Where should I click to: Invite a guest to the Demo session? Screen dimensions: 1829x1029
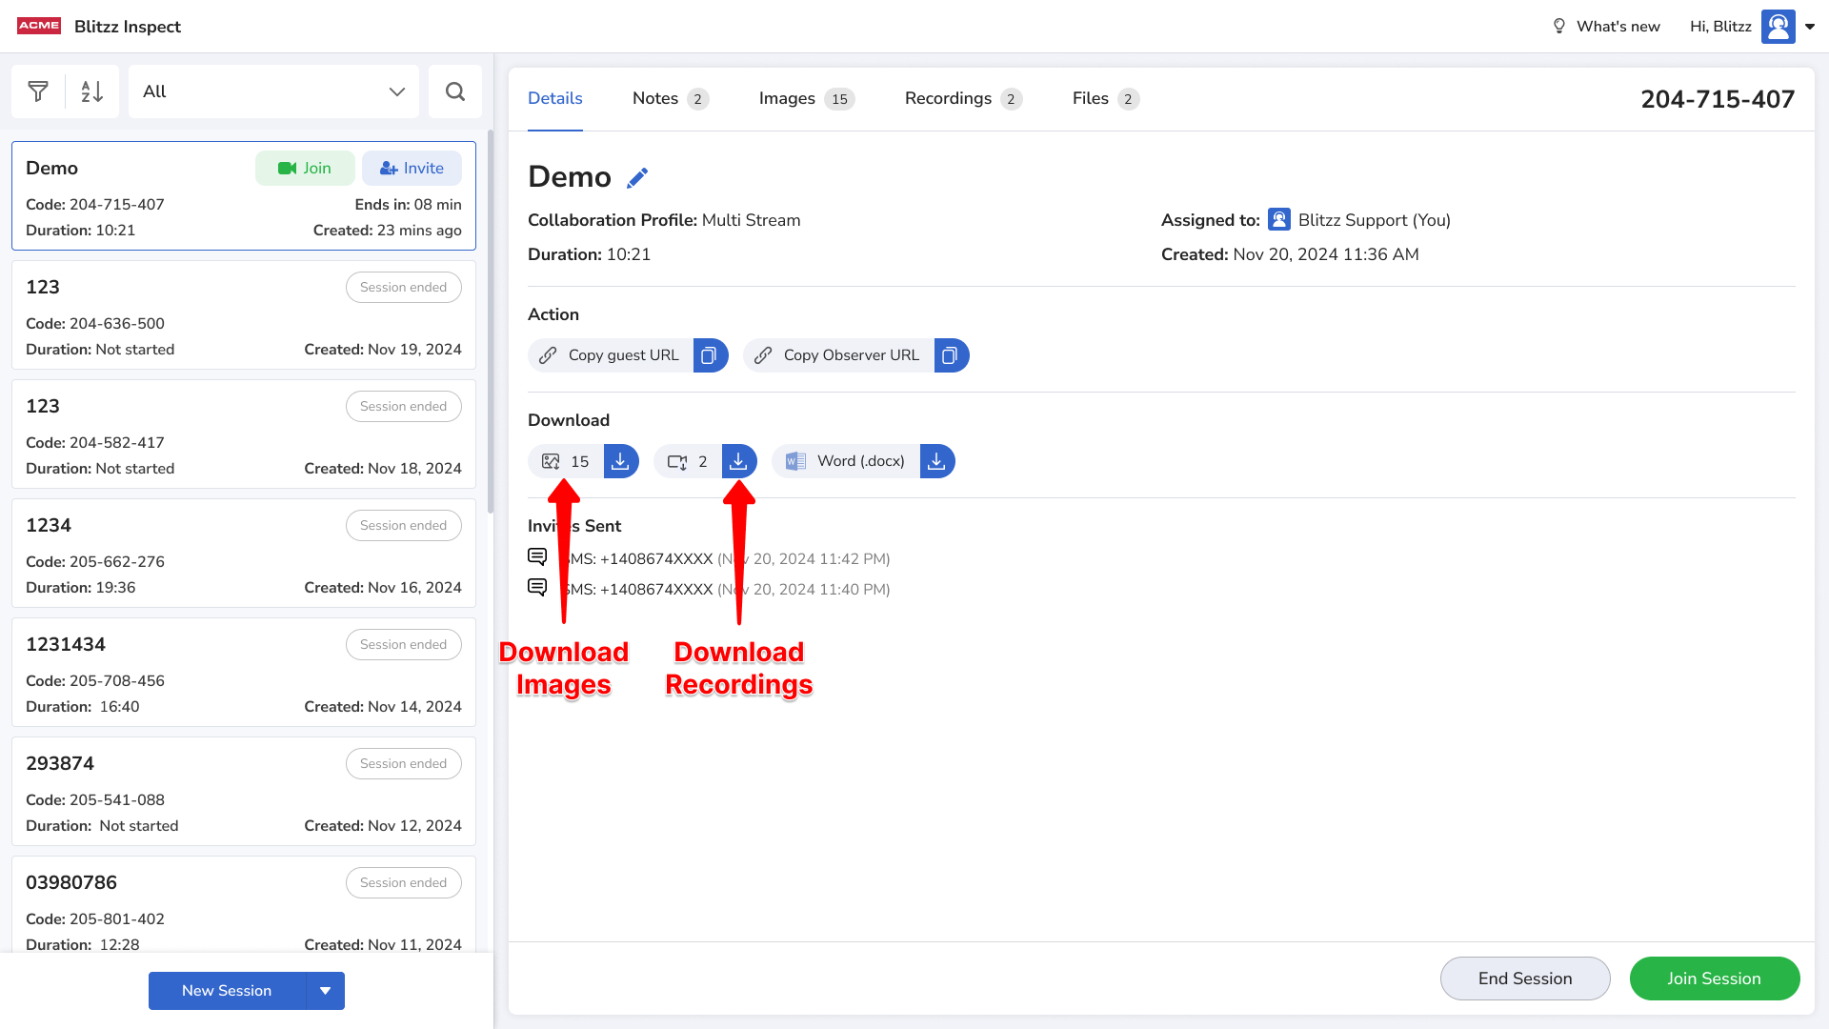click(x=412, y=169)
